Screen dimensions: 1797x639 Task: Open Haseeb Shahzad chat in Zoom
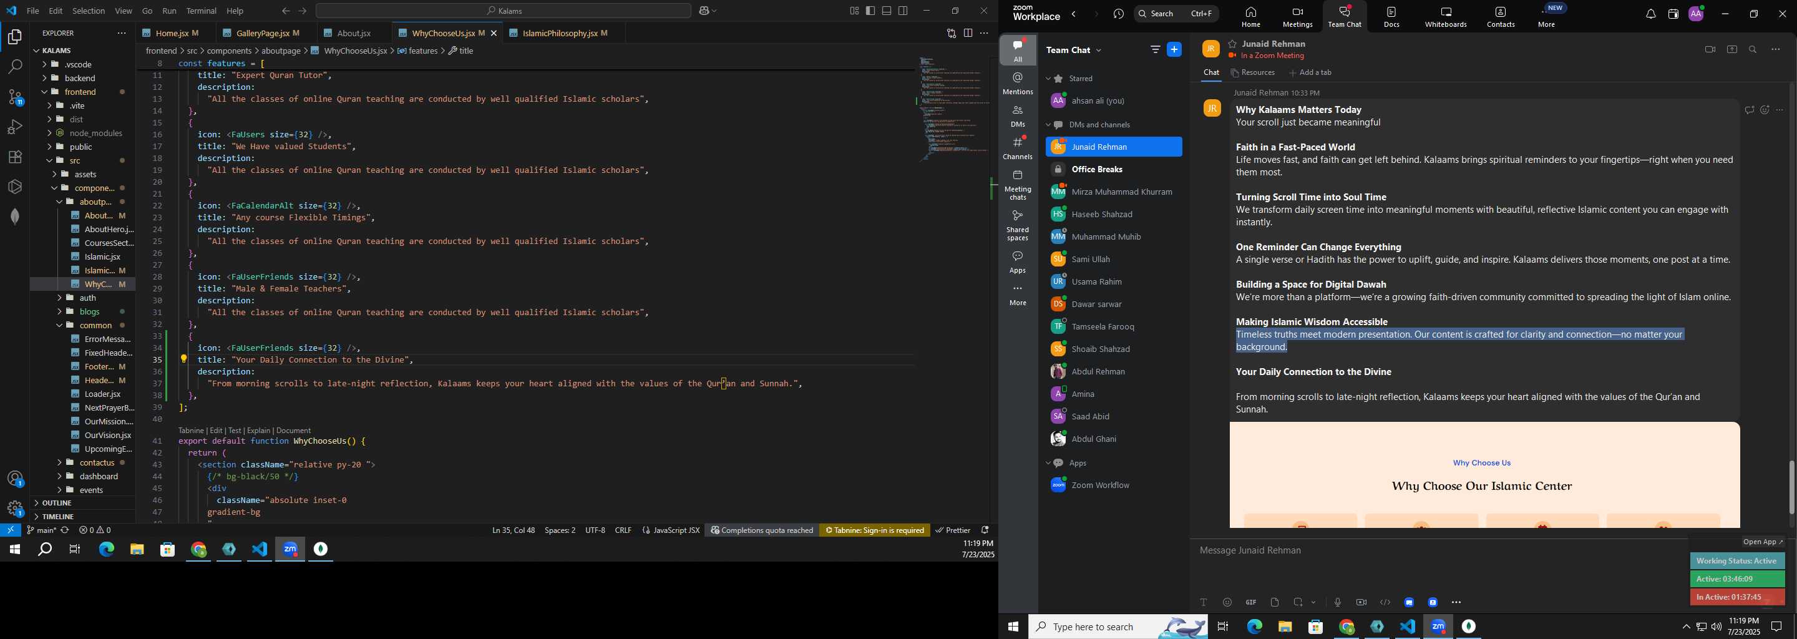[1112, 214]
